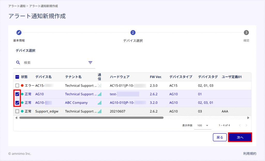Screen dimensions: 265x161
Task: Toggle the select-all header checkbox
Action: (17, 77)
